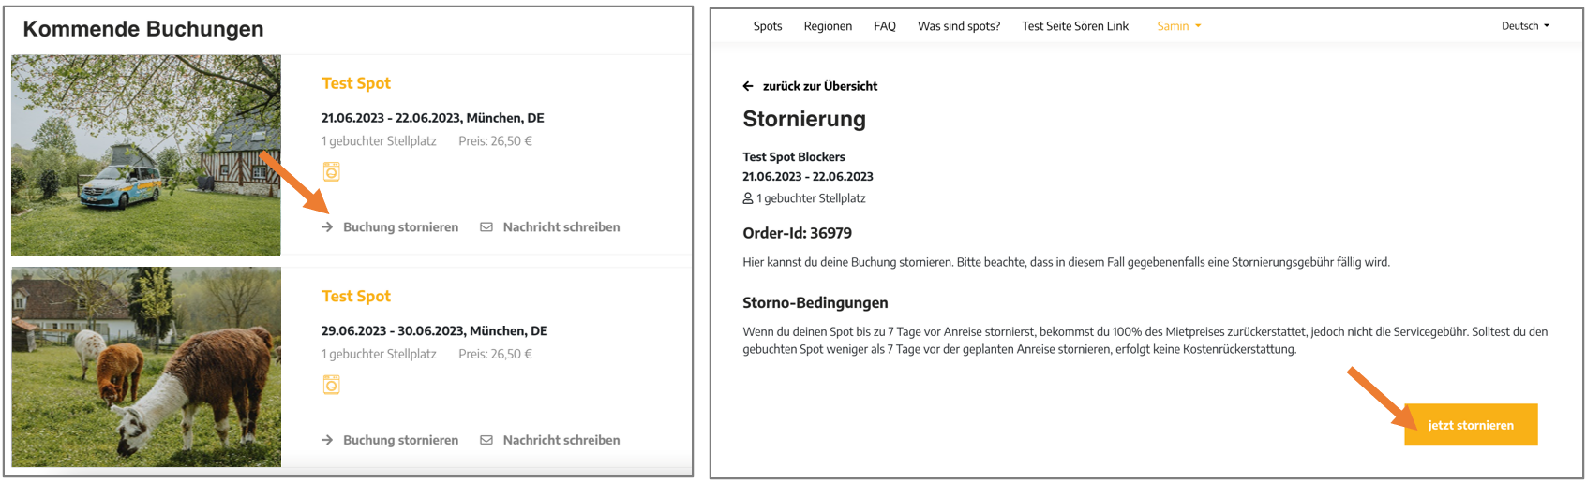This screenshot has width=1586, height=482.
Task: Click arrow icon beside second Buchung stornieren
Action: (x=327, y=440)
